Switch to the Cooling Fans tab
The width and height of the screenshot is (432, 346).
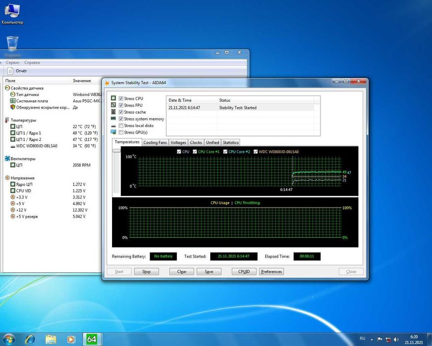(155, 142)
